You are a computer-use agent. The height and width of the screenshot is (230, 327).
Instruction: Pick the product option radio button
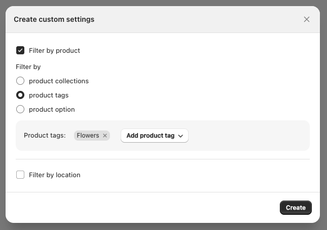coord(20,109)
